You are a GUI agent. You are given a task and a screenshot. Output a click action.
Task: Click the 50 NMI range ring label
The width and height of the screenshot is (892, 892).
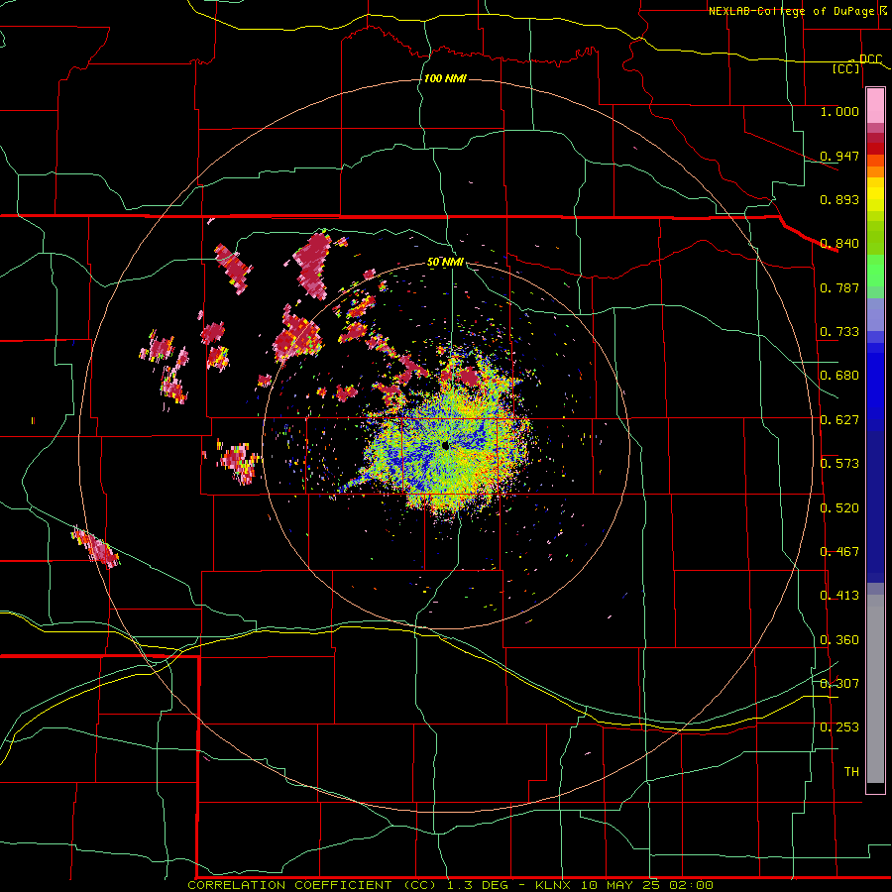[445, 263]
